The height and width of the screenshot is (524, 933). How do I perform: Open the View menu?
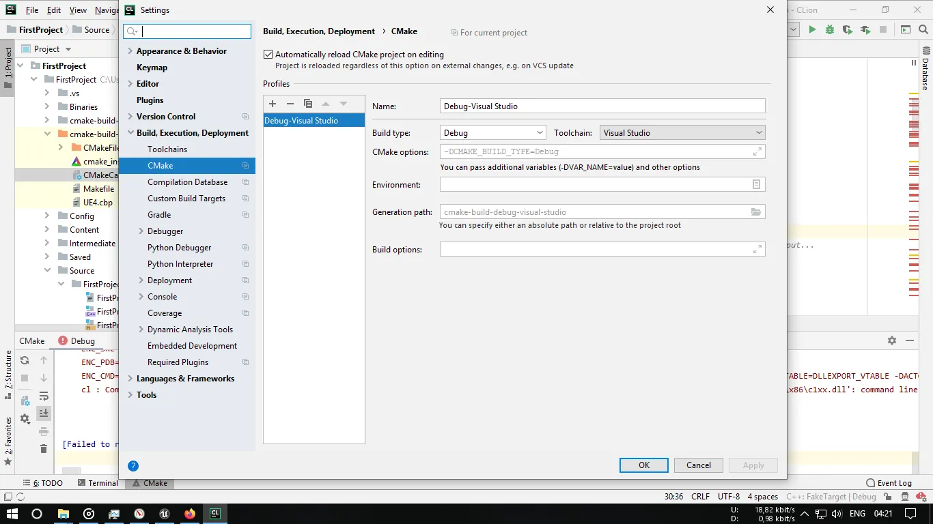[79, 10]
